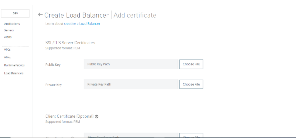Click info icon next to Client Certificate (Optional)
The image size is (296, 138).
(x=96, y=116)
